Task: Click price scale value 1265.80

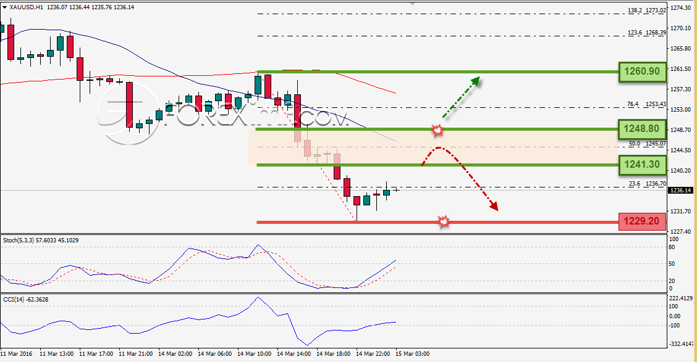Action: pos(680,48)
